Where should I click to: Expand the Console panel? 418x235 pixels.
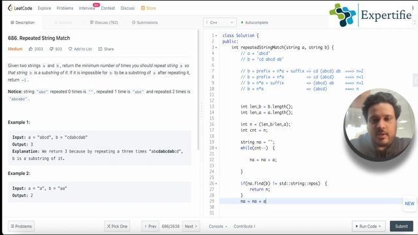217,227
